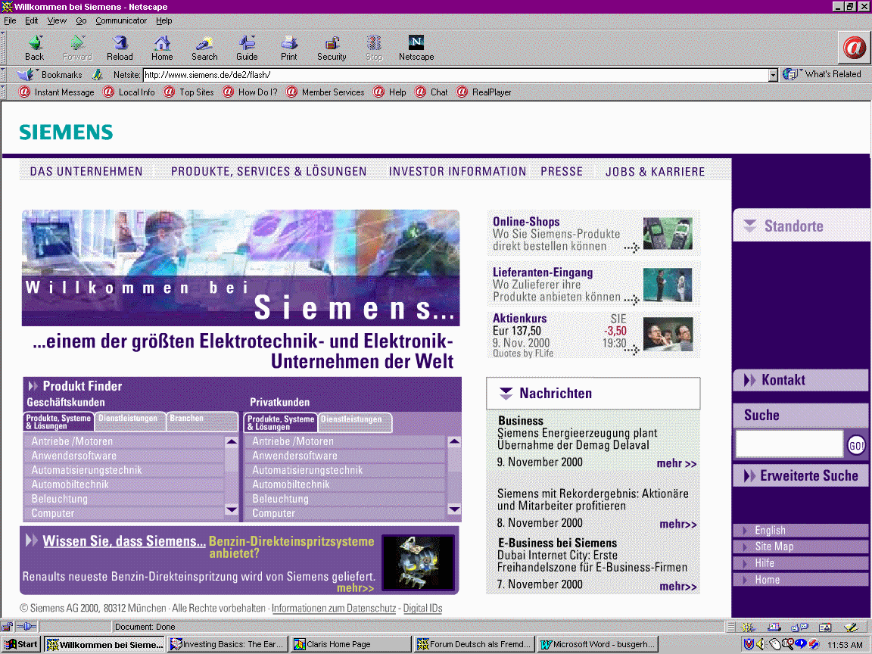Open Home page from the toolbar
Screen dimensions: 872x654
pos(162,48)
